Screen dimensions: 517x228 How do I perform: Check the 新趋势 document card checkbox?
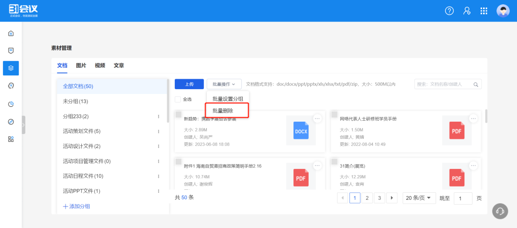pos(179,114)
